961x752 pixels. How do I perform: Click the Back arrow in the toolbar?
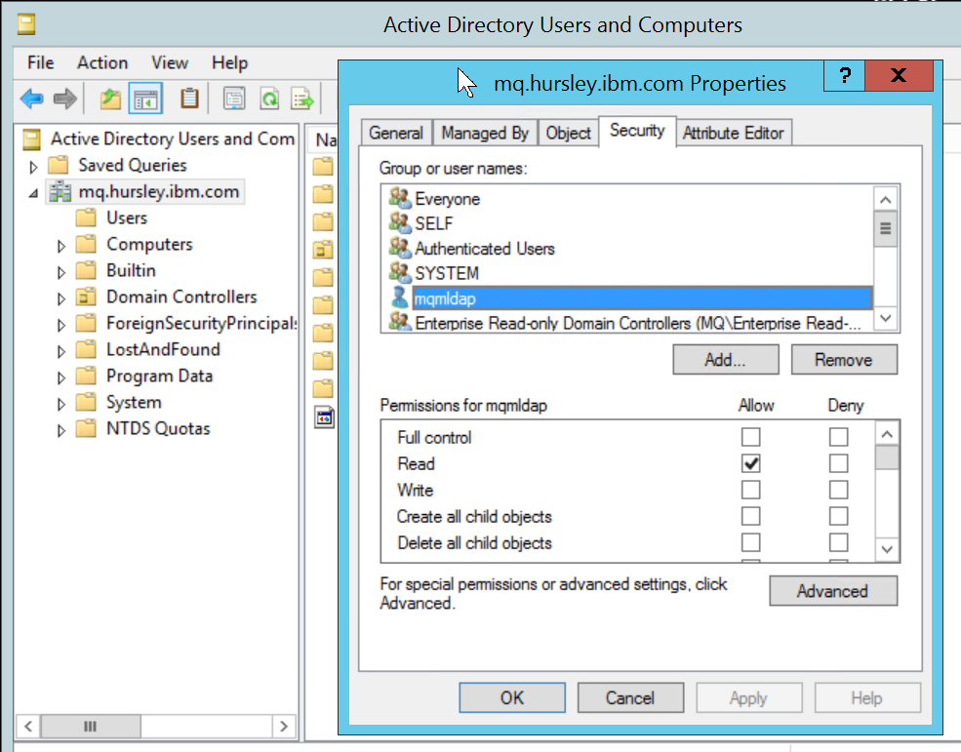point(32,99)
